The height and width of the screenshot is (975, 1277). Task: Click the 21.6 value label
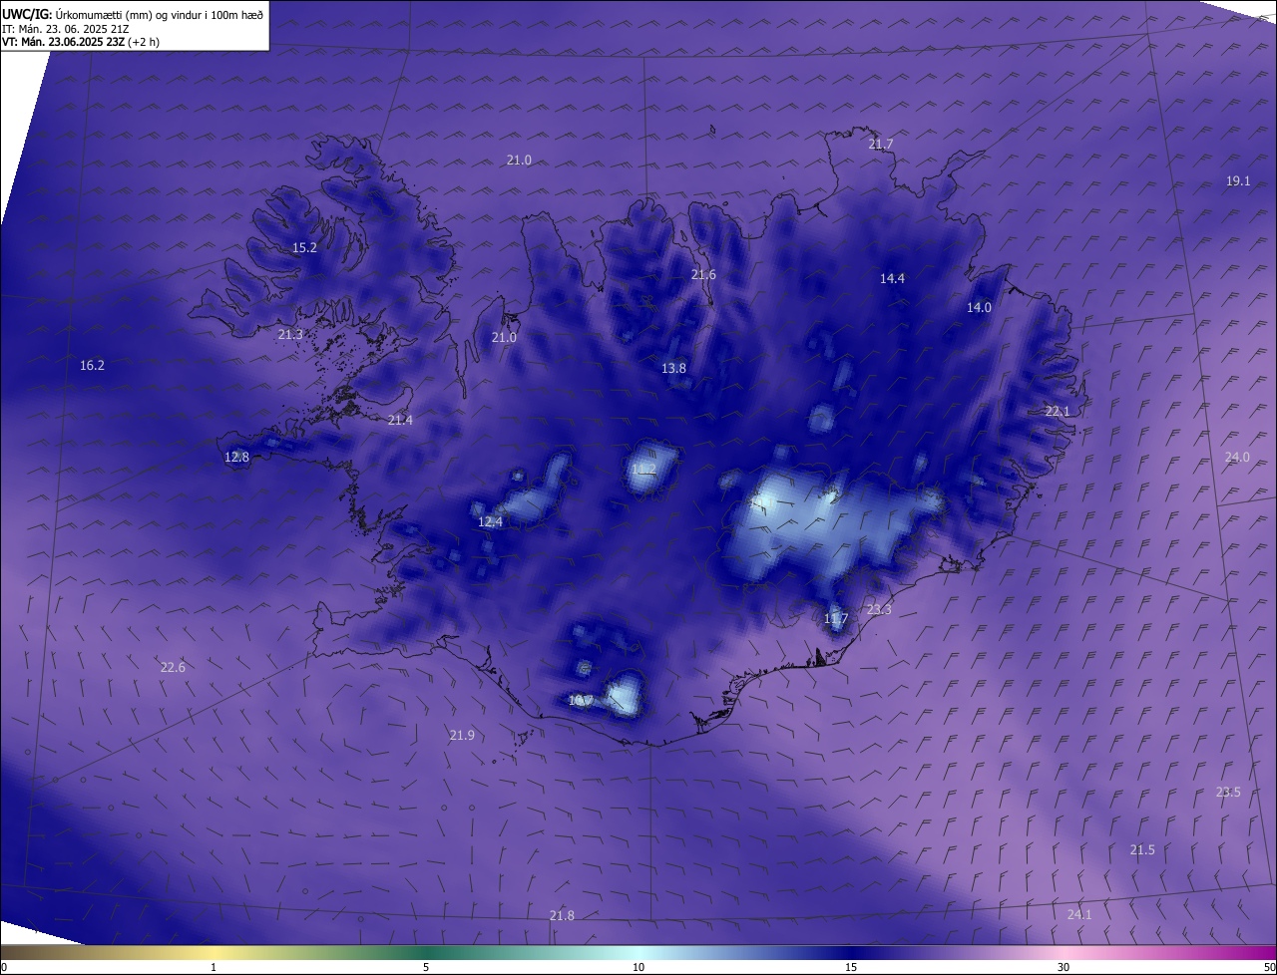[x=703, y=275]
